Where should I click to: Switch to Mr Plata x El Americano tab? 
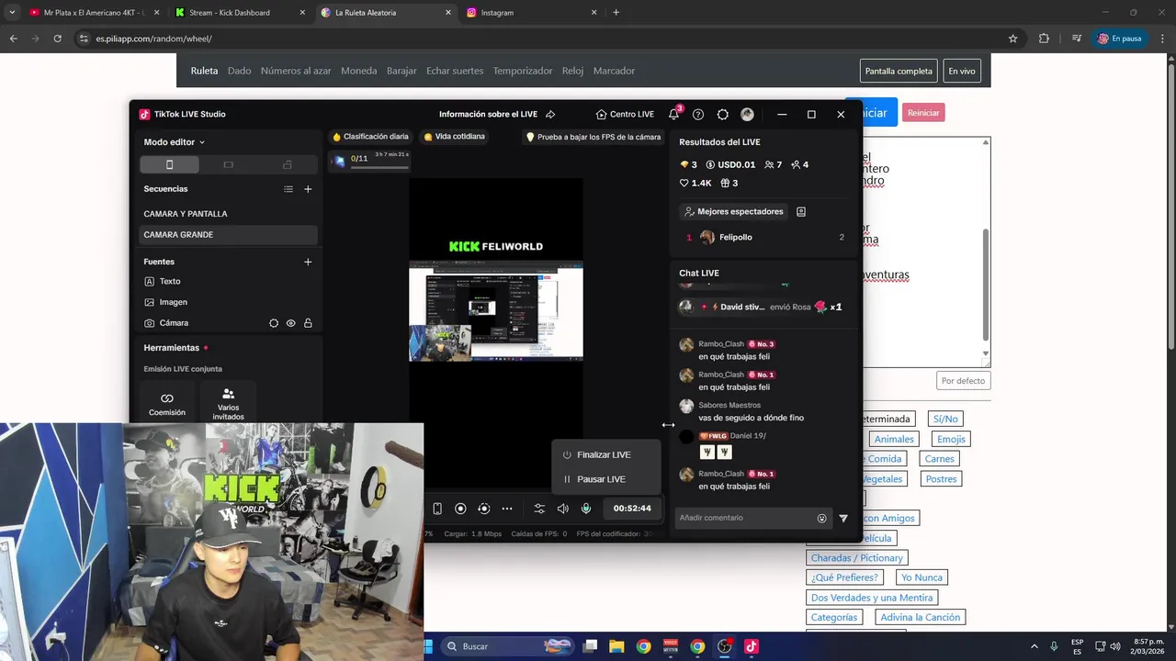(x=92, y=13)
